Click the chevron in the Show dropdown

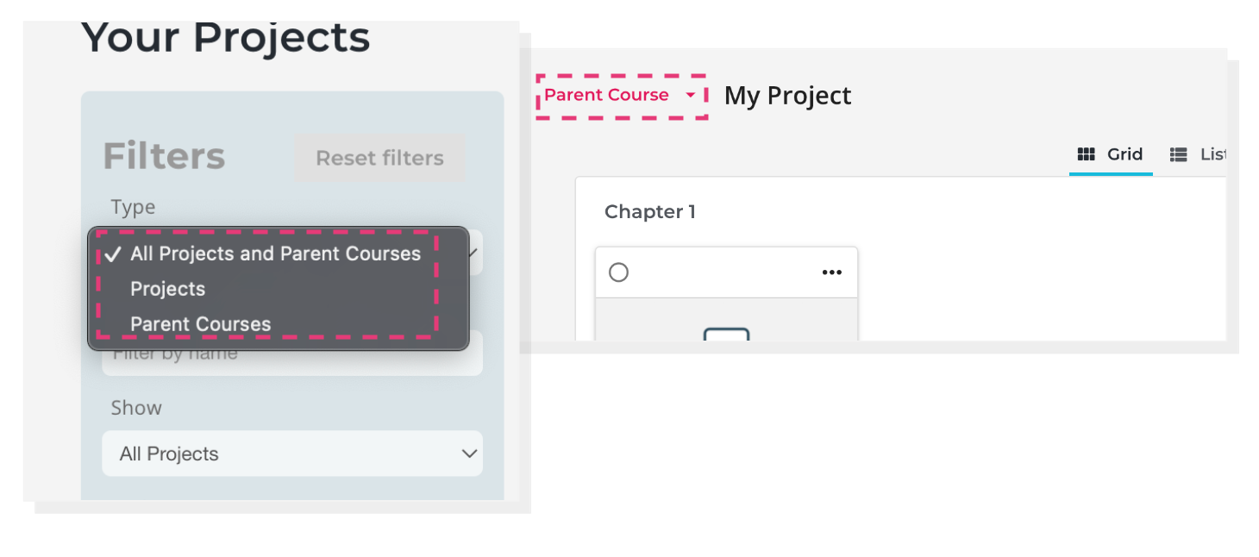click(x=469, y=454)
